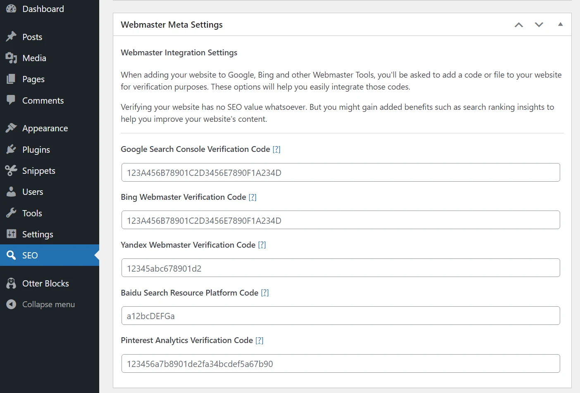Screen dimensions: 580x393
Task: Open help for Pinterest Analytics code
Action: [x=260, y=340]
